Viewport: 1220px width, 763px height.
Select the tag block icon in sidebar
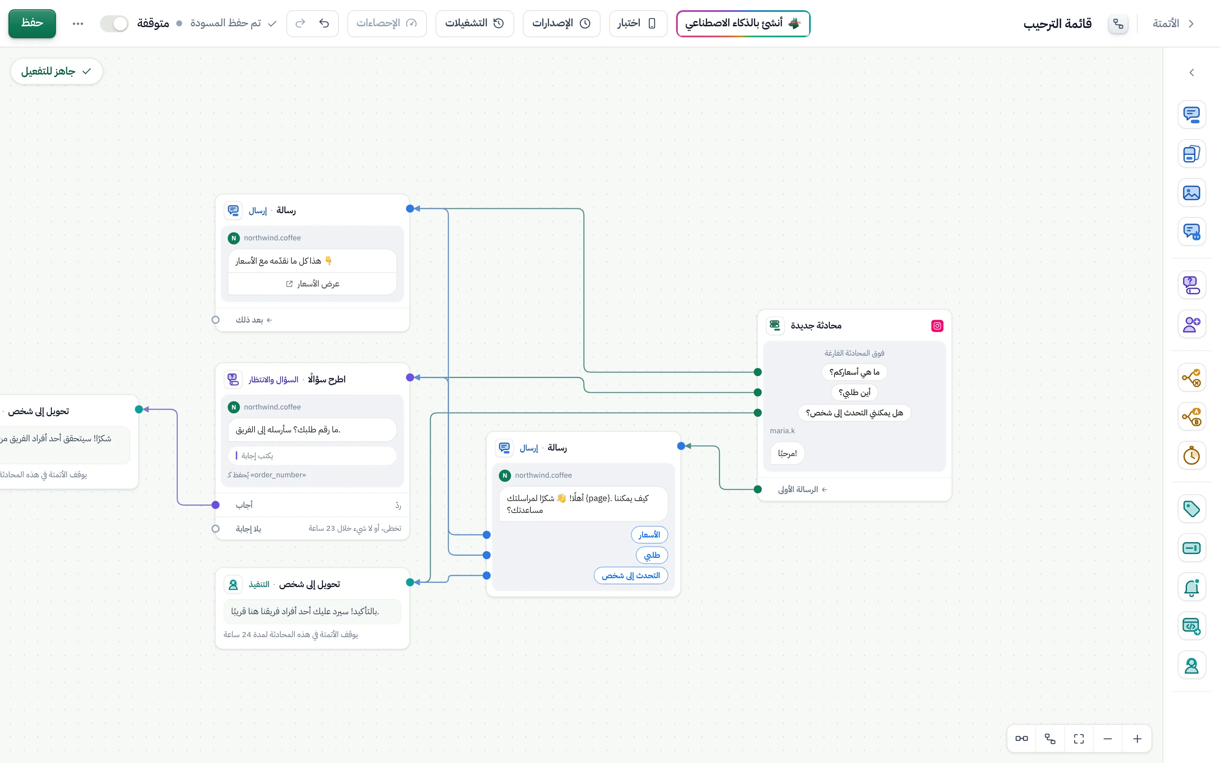pos(1192,509)
